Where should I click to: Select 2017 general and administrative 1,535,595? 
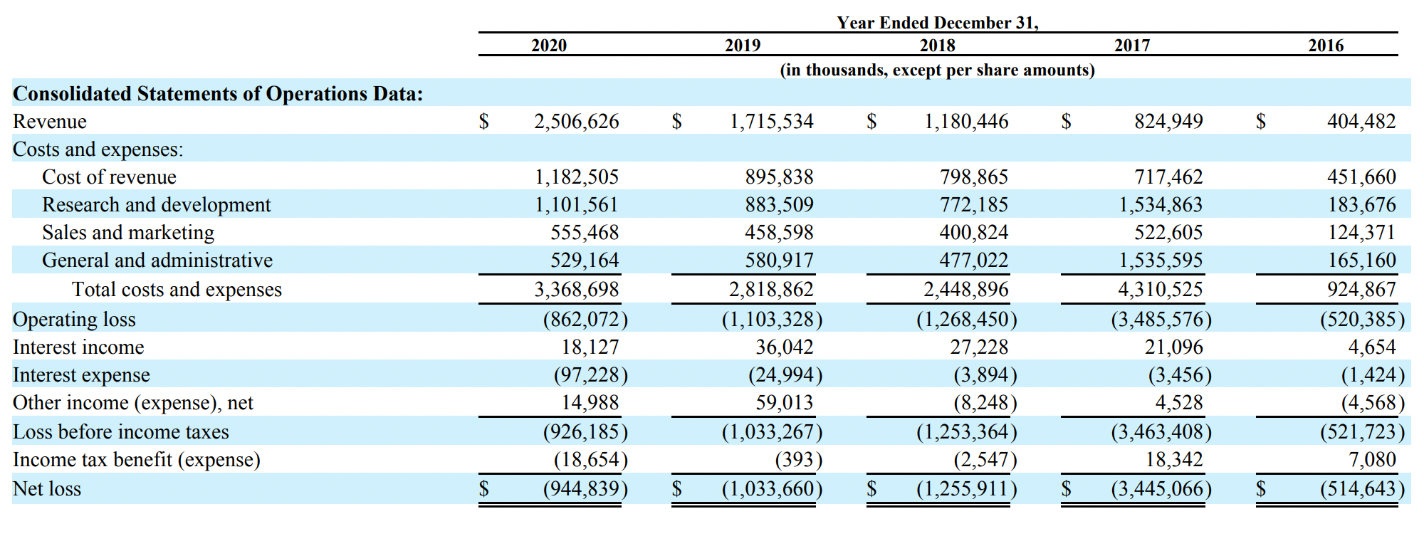[1161, 261]
